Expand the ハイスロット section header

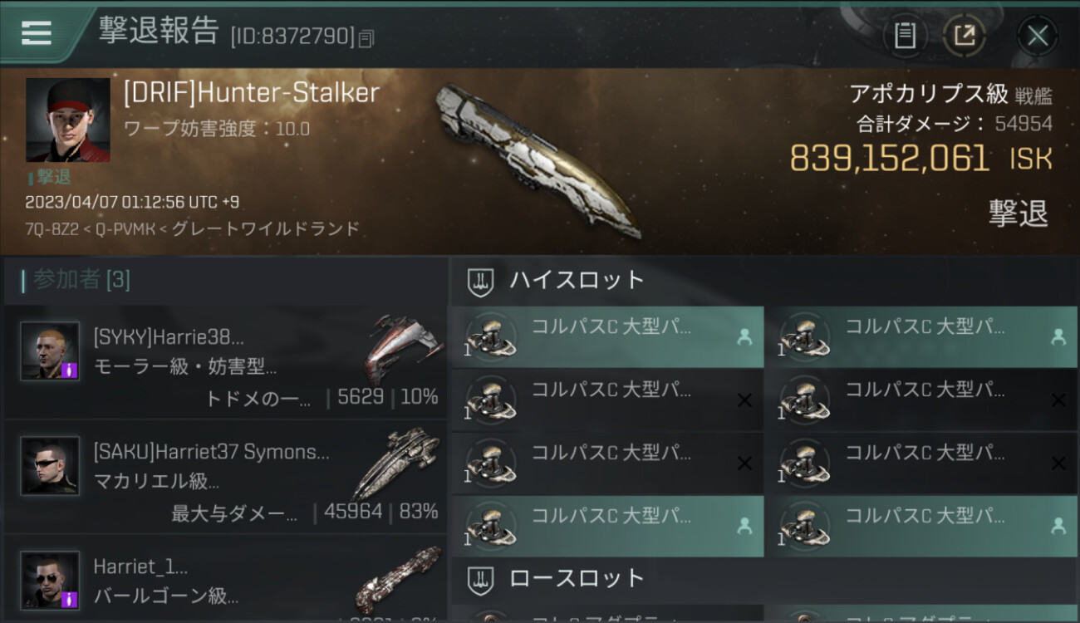point(765,281)
